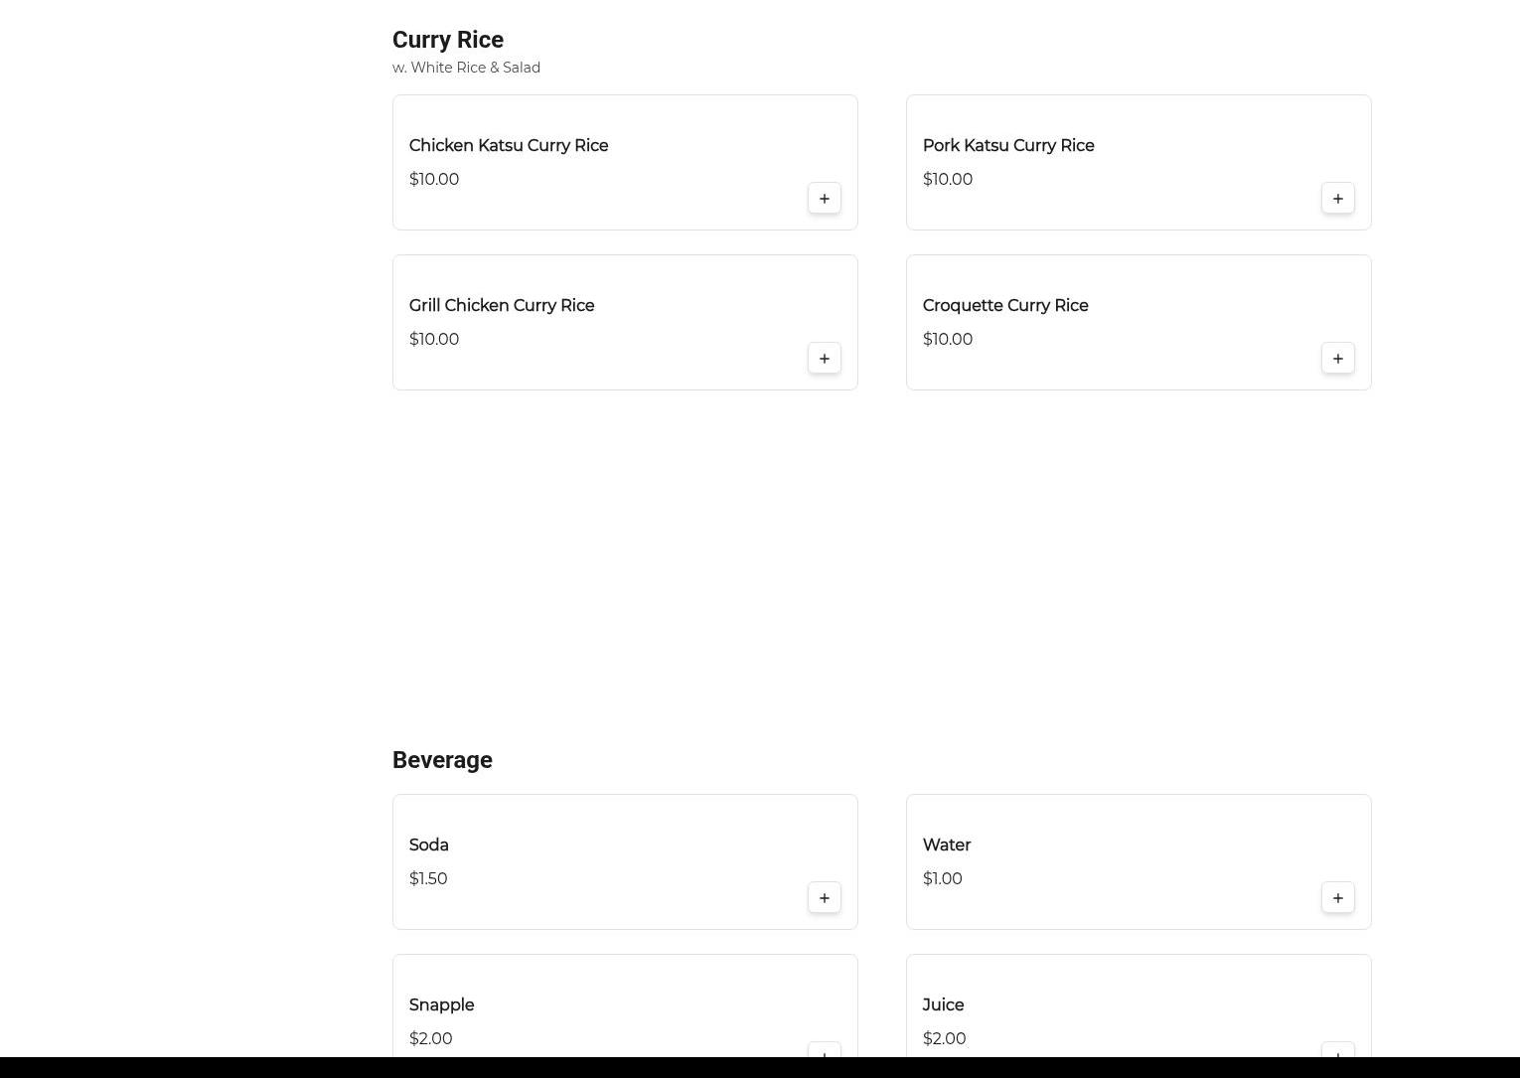
Task: Click the Croquette Curry Rice item name
Action: 1005,306
